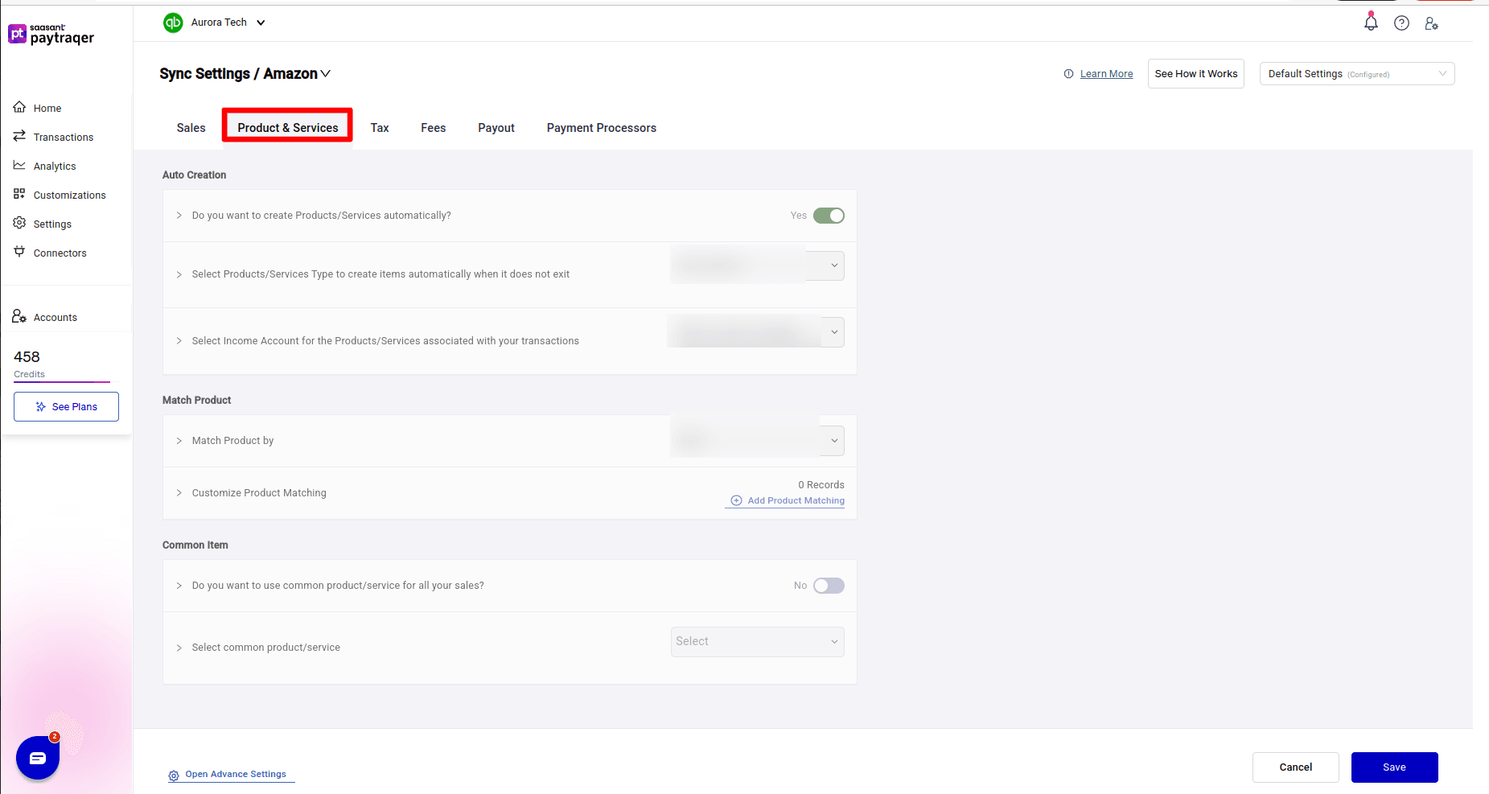Open the Payment Processors tab
Viewport: 1489px width, 794px height.
pyautogui.click(x=601, y=127)
